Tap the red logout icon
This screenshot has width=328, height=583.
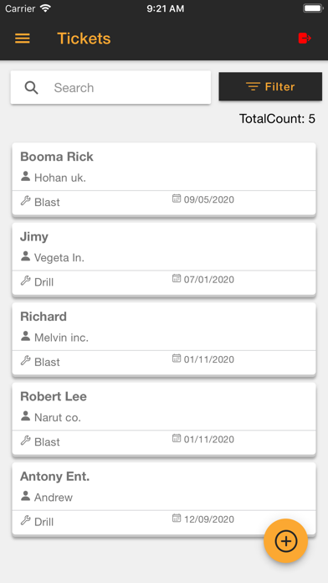point(305,38)
